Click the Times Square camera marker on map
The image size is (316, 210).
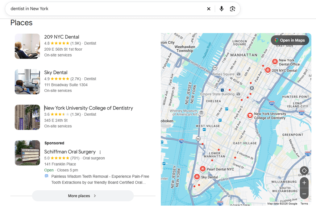click(239, 74)
